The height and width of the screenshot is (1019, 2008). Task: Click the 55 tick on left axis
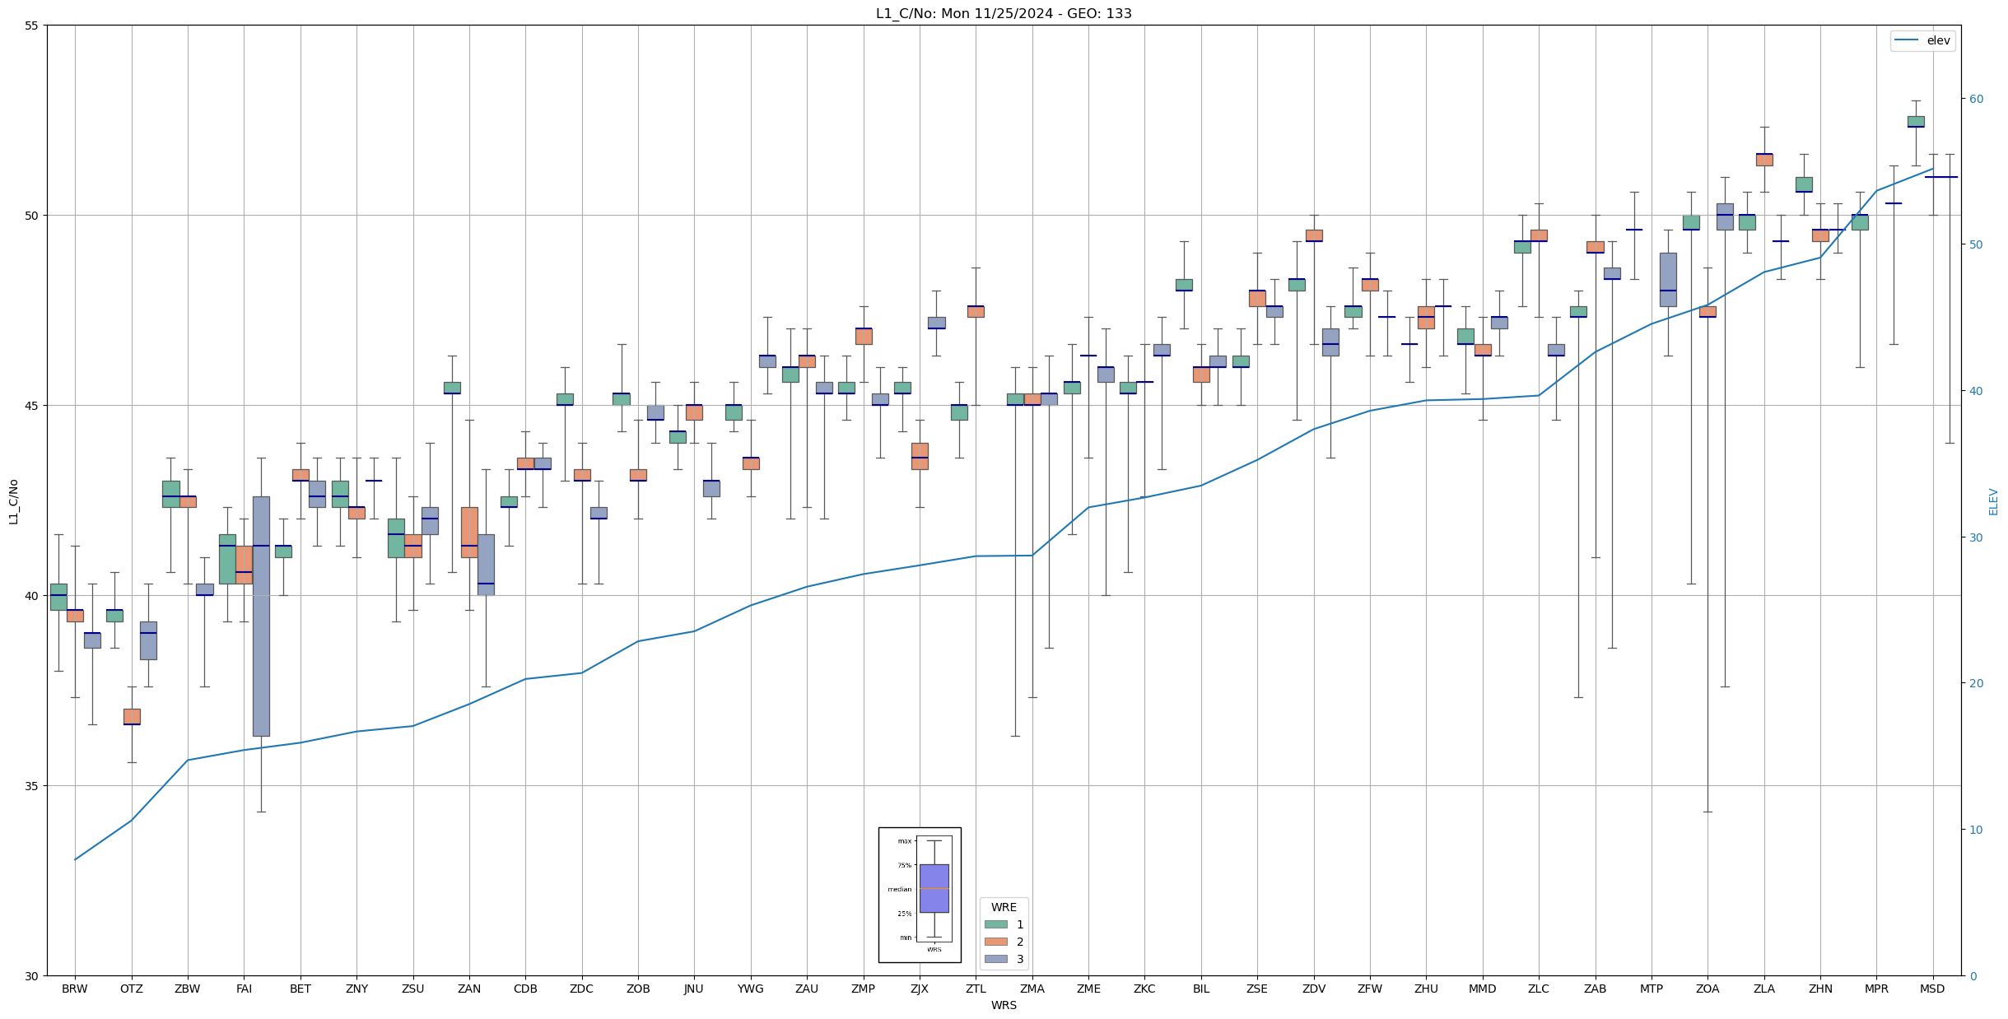click(x=31, y=26)
